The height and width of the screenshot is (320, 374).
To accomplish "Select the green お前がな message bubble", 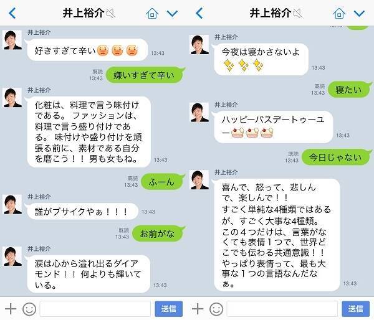I will point(159,233).
